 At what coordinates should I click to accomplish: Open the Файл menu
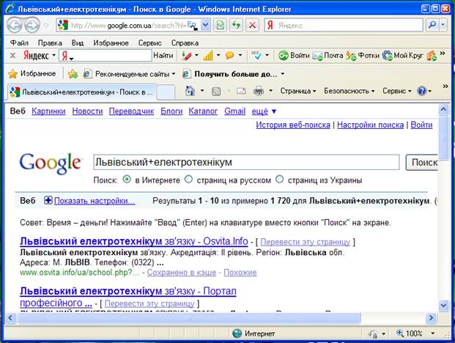(x=19, y=43)
